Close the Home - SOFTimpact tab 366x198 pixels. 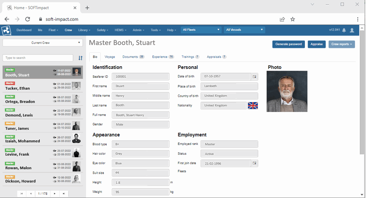point(75,8)
